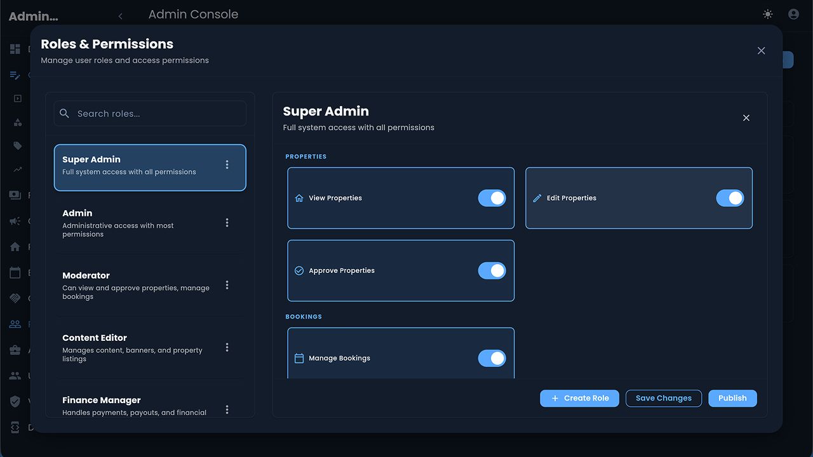Close the Super Admin detail panel

pos(746,118)
